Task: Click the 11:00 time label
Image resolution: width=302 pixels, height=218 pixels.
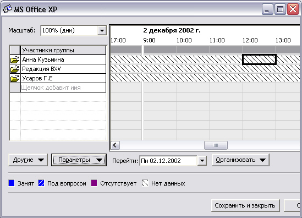Action: [217, 40]
